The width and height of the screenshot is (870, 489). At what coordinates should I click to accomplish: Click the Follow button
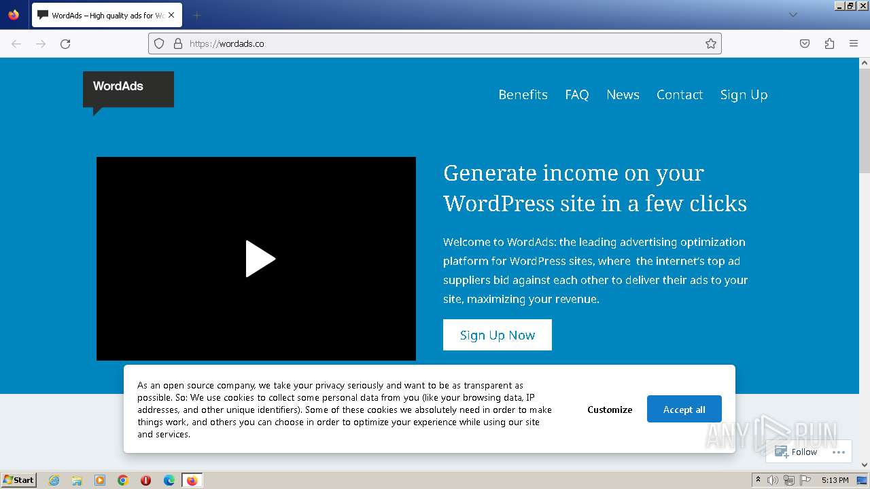tap(796, 452)
